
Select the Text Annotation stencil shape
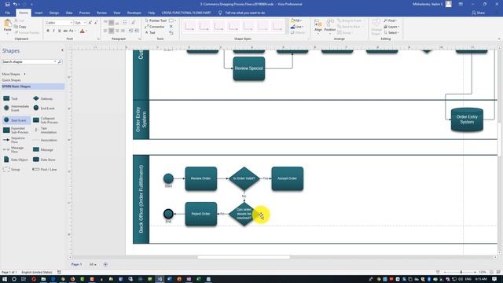click(45, 130)
